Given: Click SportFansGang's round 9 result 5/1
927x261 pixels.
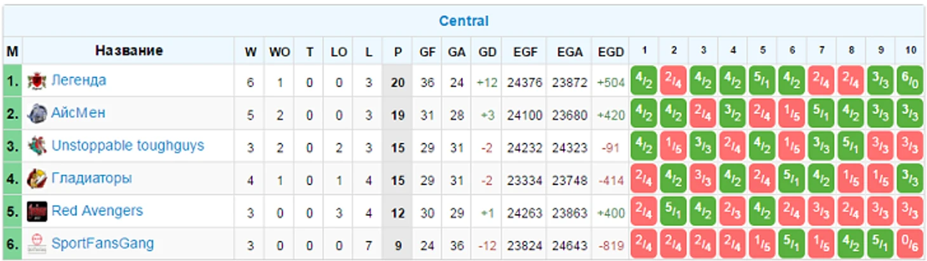Looking at the screenshot, I should (880, 244).
